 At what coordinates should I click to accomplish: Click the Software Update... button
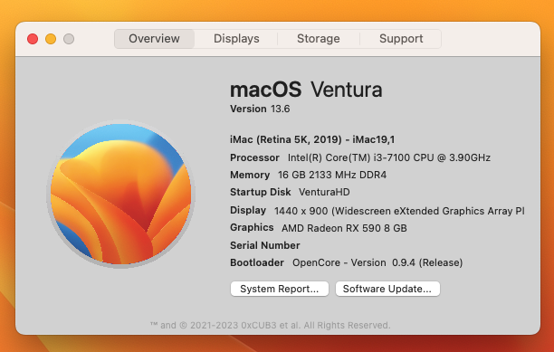click(387, 289)
